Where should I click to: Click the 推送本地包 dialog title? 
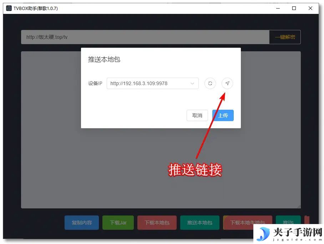pyautogui.click(x=104, y=59)
